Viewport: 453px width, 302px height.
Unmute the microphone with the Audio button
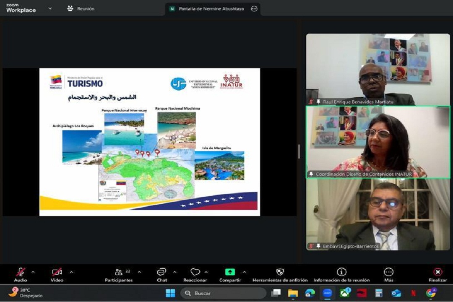(x=20, y=272)
